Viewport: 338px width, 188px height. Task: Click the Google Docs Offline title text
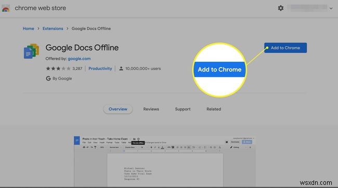82,48
